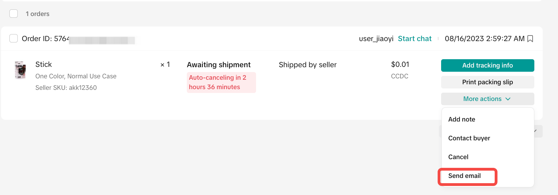The image size is (558, 195).
Task: Click the Awaiting shipment status label
Action: pos(218,65)
